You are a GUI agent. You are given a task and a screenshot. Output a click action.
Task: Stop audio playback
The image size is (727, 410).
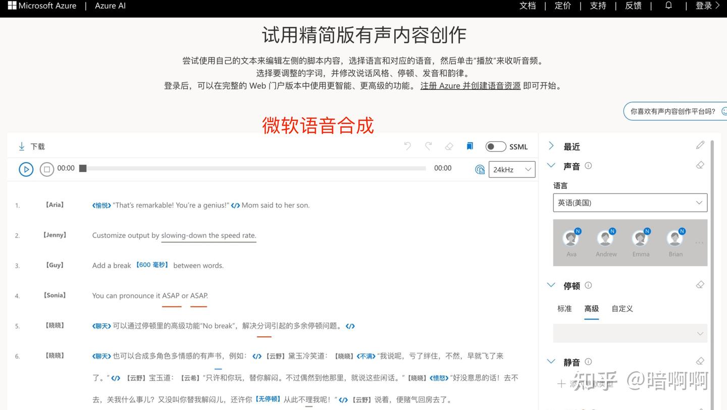point(47,169)
